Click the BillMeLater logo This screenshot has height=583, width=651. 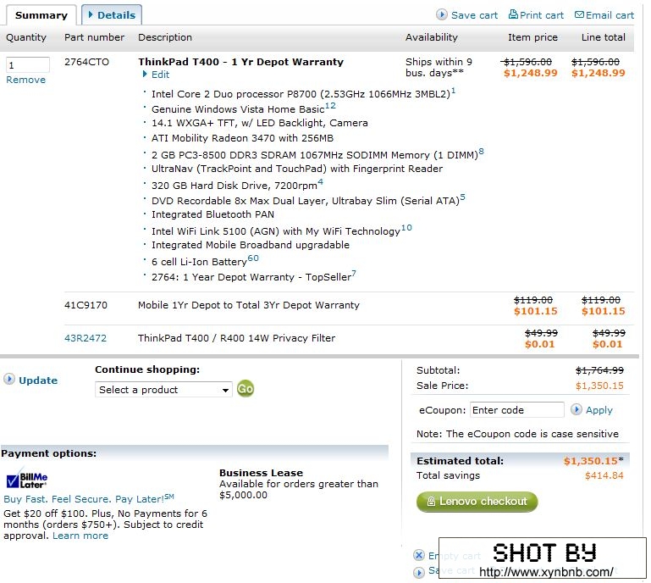pyautogui.click(x=26, y=479)
